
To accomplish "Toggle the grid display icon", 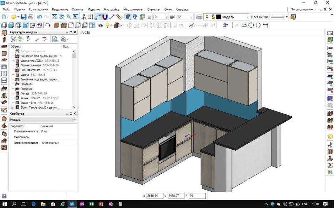I will pos(90,17).
